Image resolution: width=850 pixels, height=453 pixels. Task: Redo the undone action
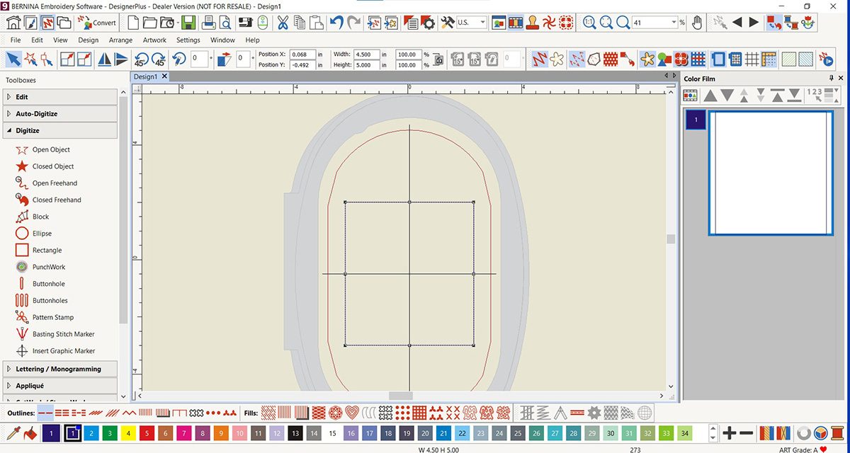pos(354,23)
